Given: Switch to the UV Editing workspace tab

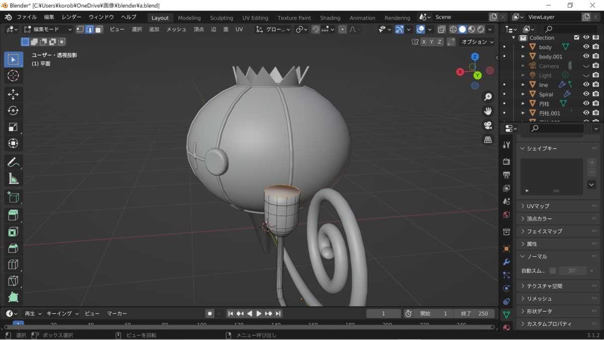Looking at the screenshot, I should coord(255,18).
